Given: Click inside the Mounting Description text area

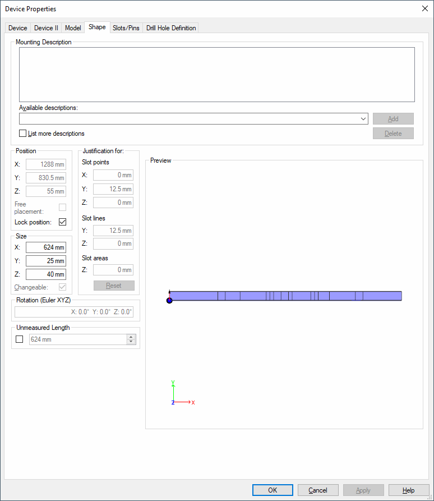Looking at the screenshot, I should (216, 74).
